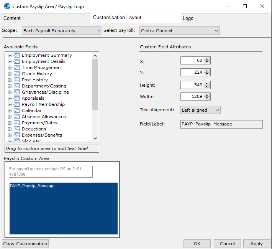
Task: Click the Employment Summary table icon
Action: [x=16, y=55]
